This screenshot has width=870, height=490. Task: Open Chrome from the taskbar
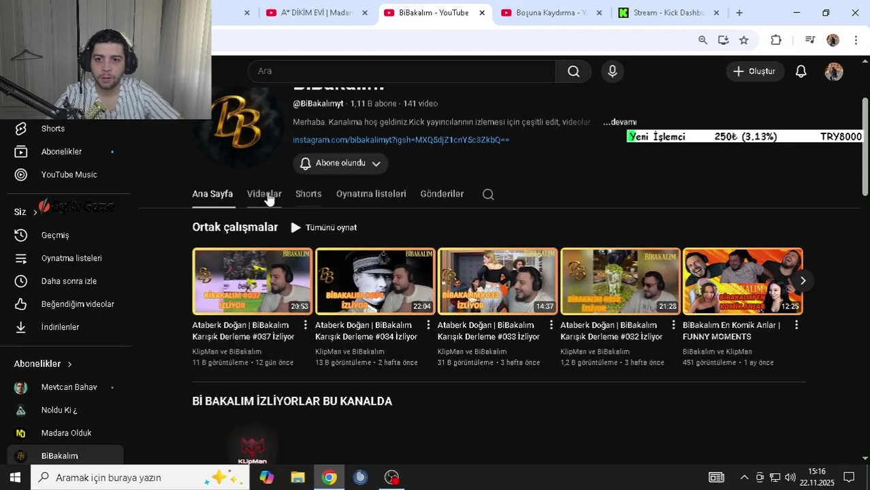(x=329, y=478)
